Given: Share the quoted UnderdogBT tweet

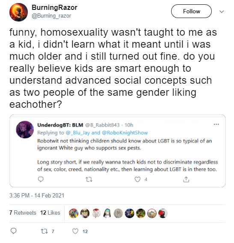Looking at the screenshot, I should (186, 179).
